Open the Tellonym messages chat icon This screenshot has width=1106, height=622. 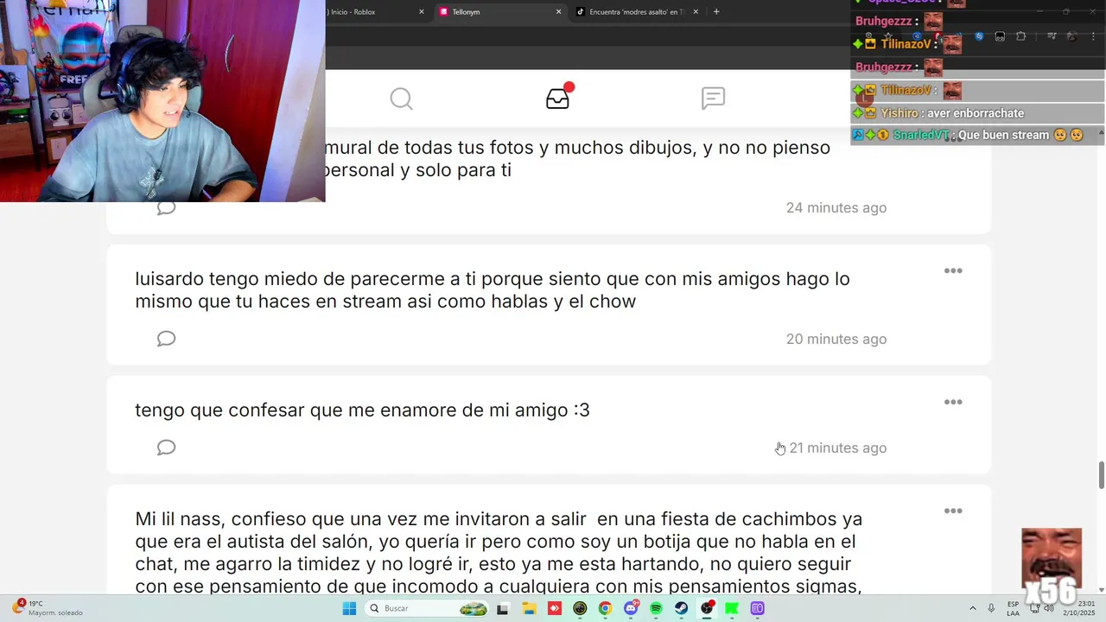click(x=713, y=98)
